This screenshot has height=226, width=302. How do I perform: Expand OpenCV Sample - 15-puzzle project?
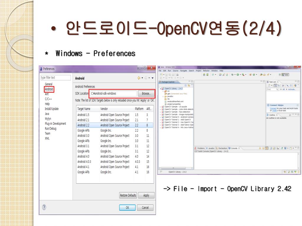point(160,107)
